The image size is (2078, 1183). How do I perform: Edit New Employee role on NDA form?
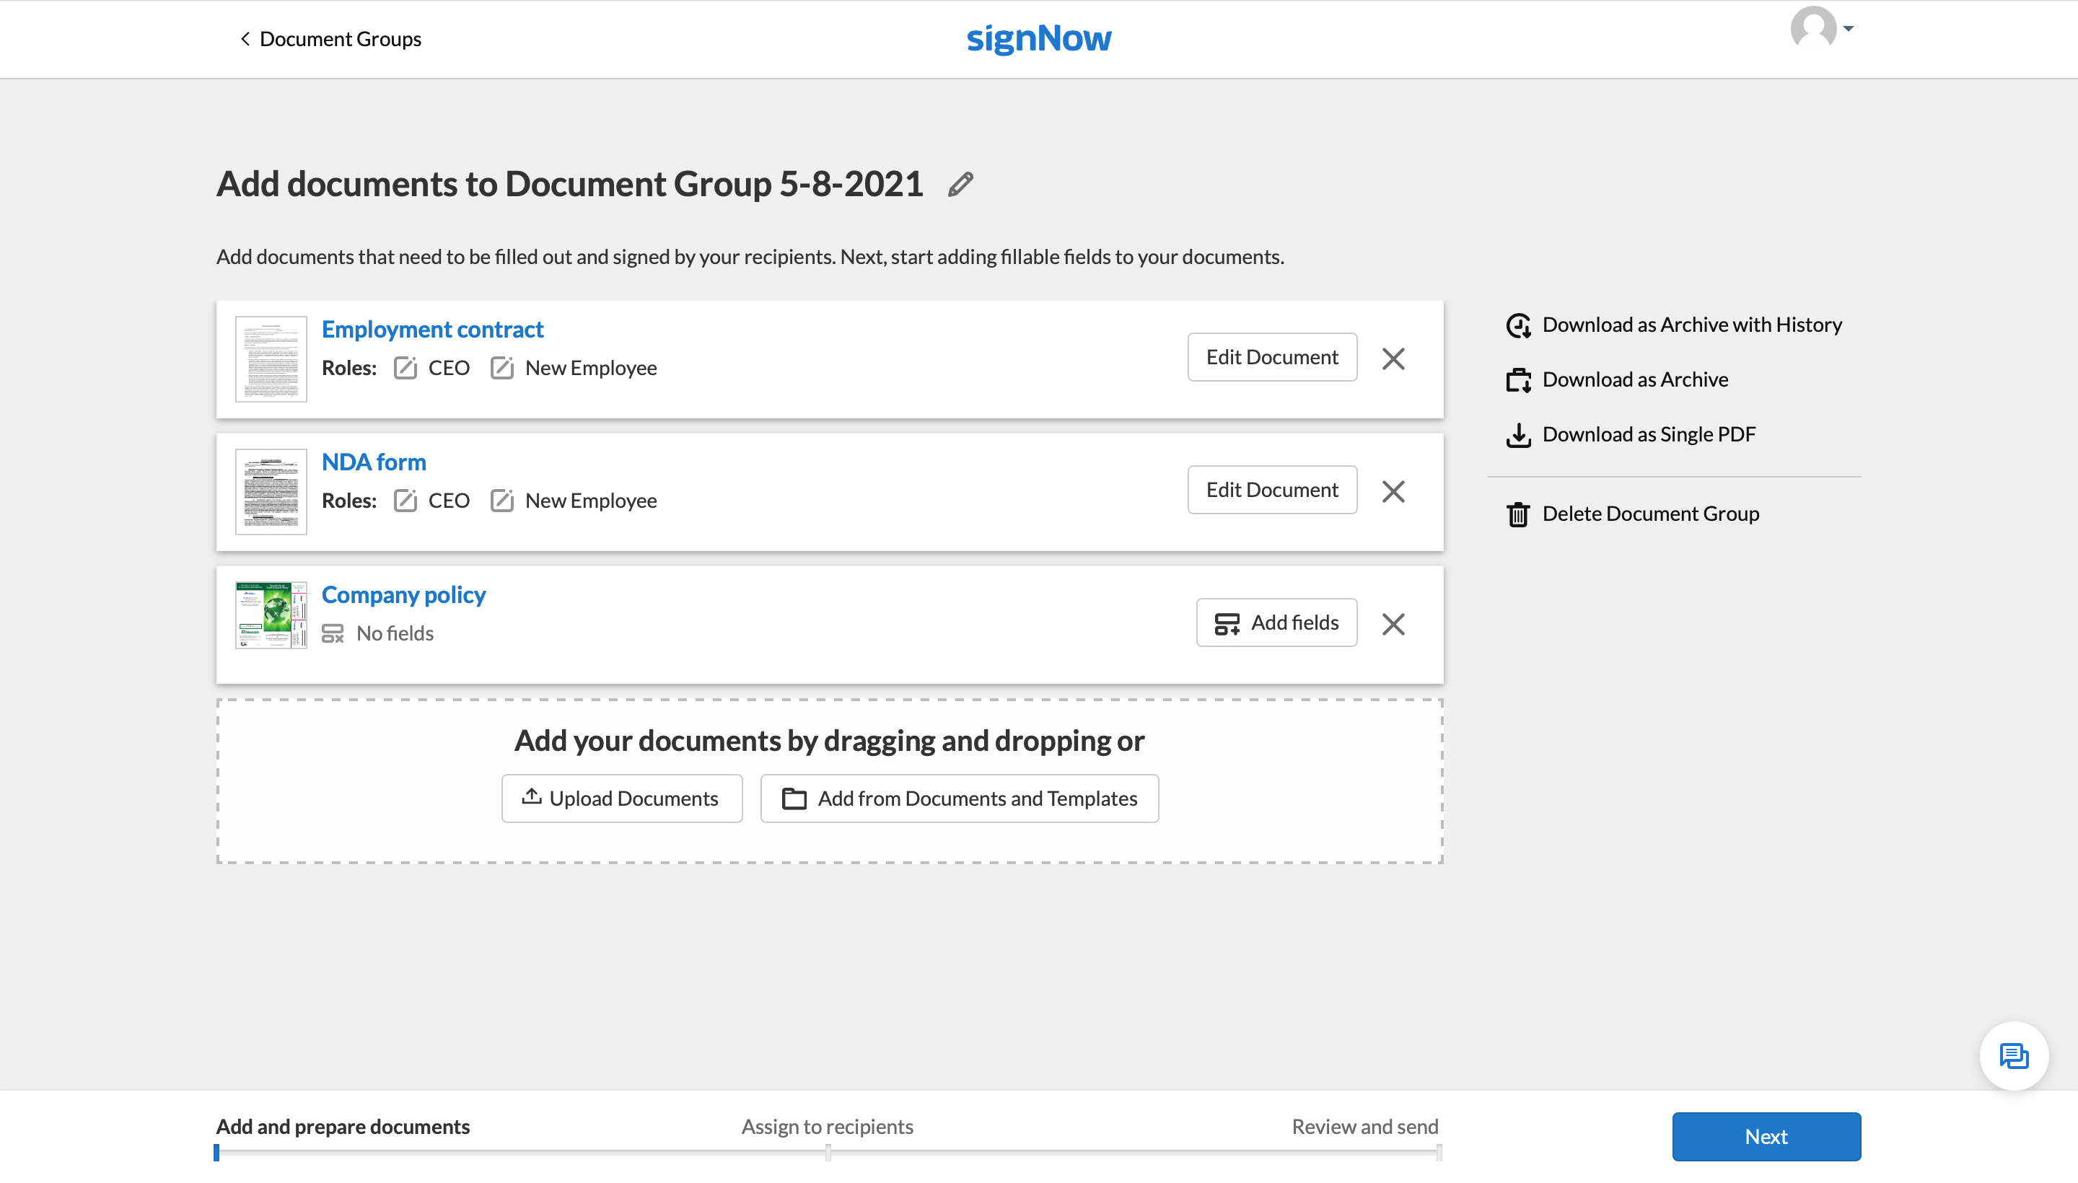[502, 501]
